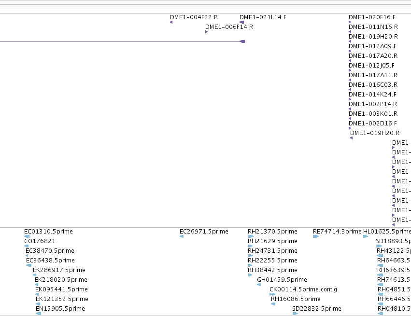
Task: Pick the RH24731.5prime label
Action: (x=272, y=251)
